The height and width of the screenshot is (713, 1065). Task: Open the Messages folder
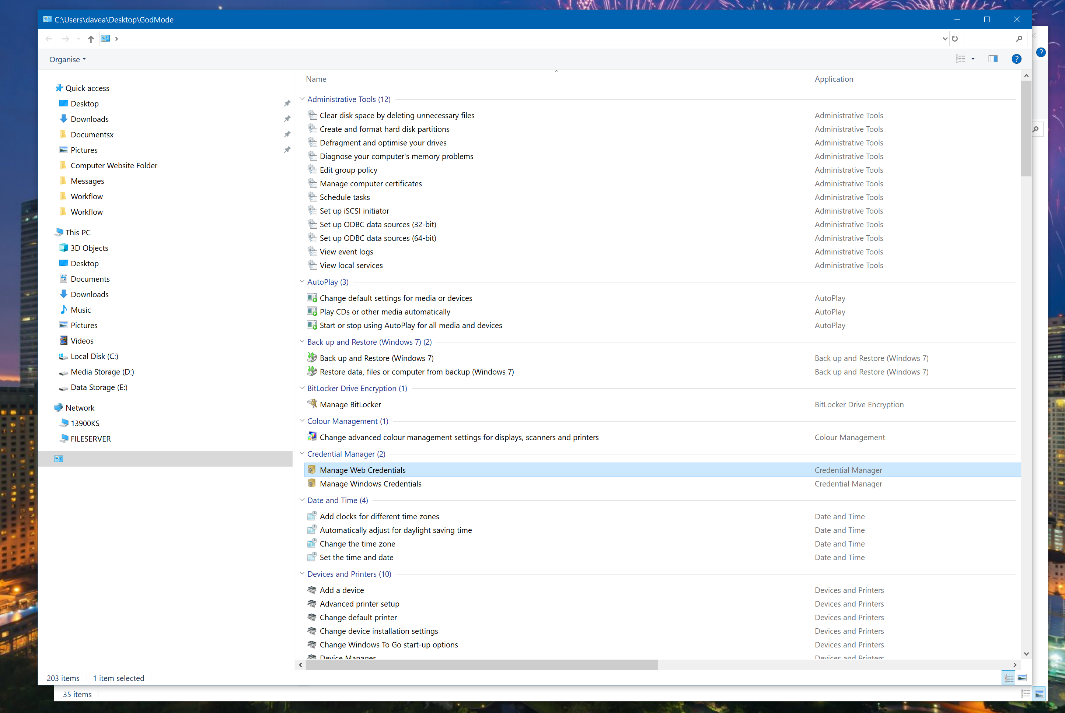[x=87, y=181]
